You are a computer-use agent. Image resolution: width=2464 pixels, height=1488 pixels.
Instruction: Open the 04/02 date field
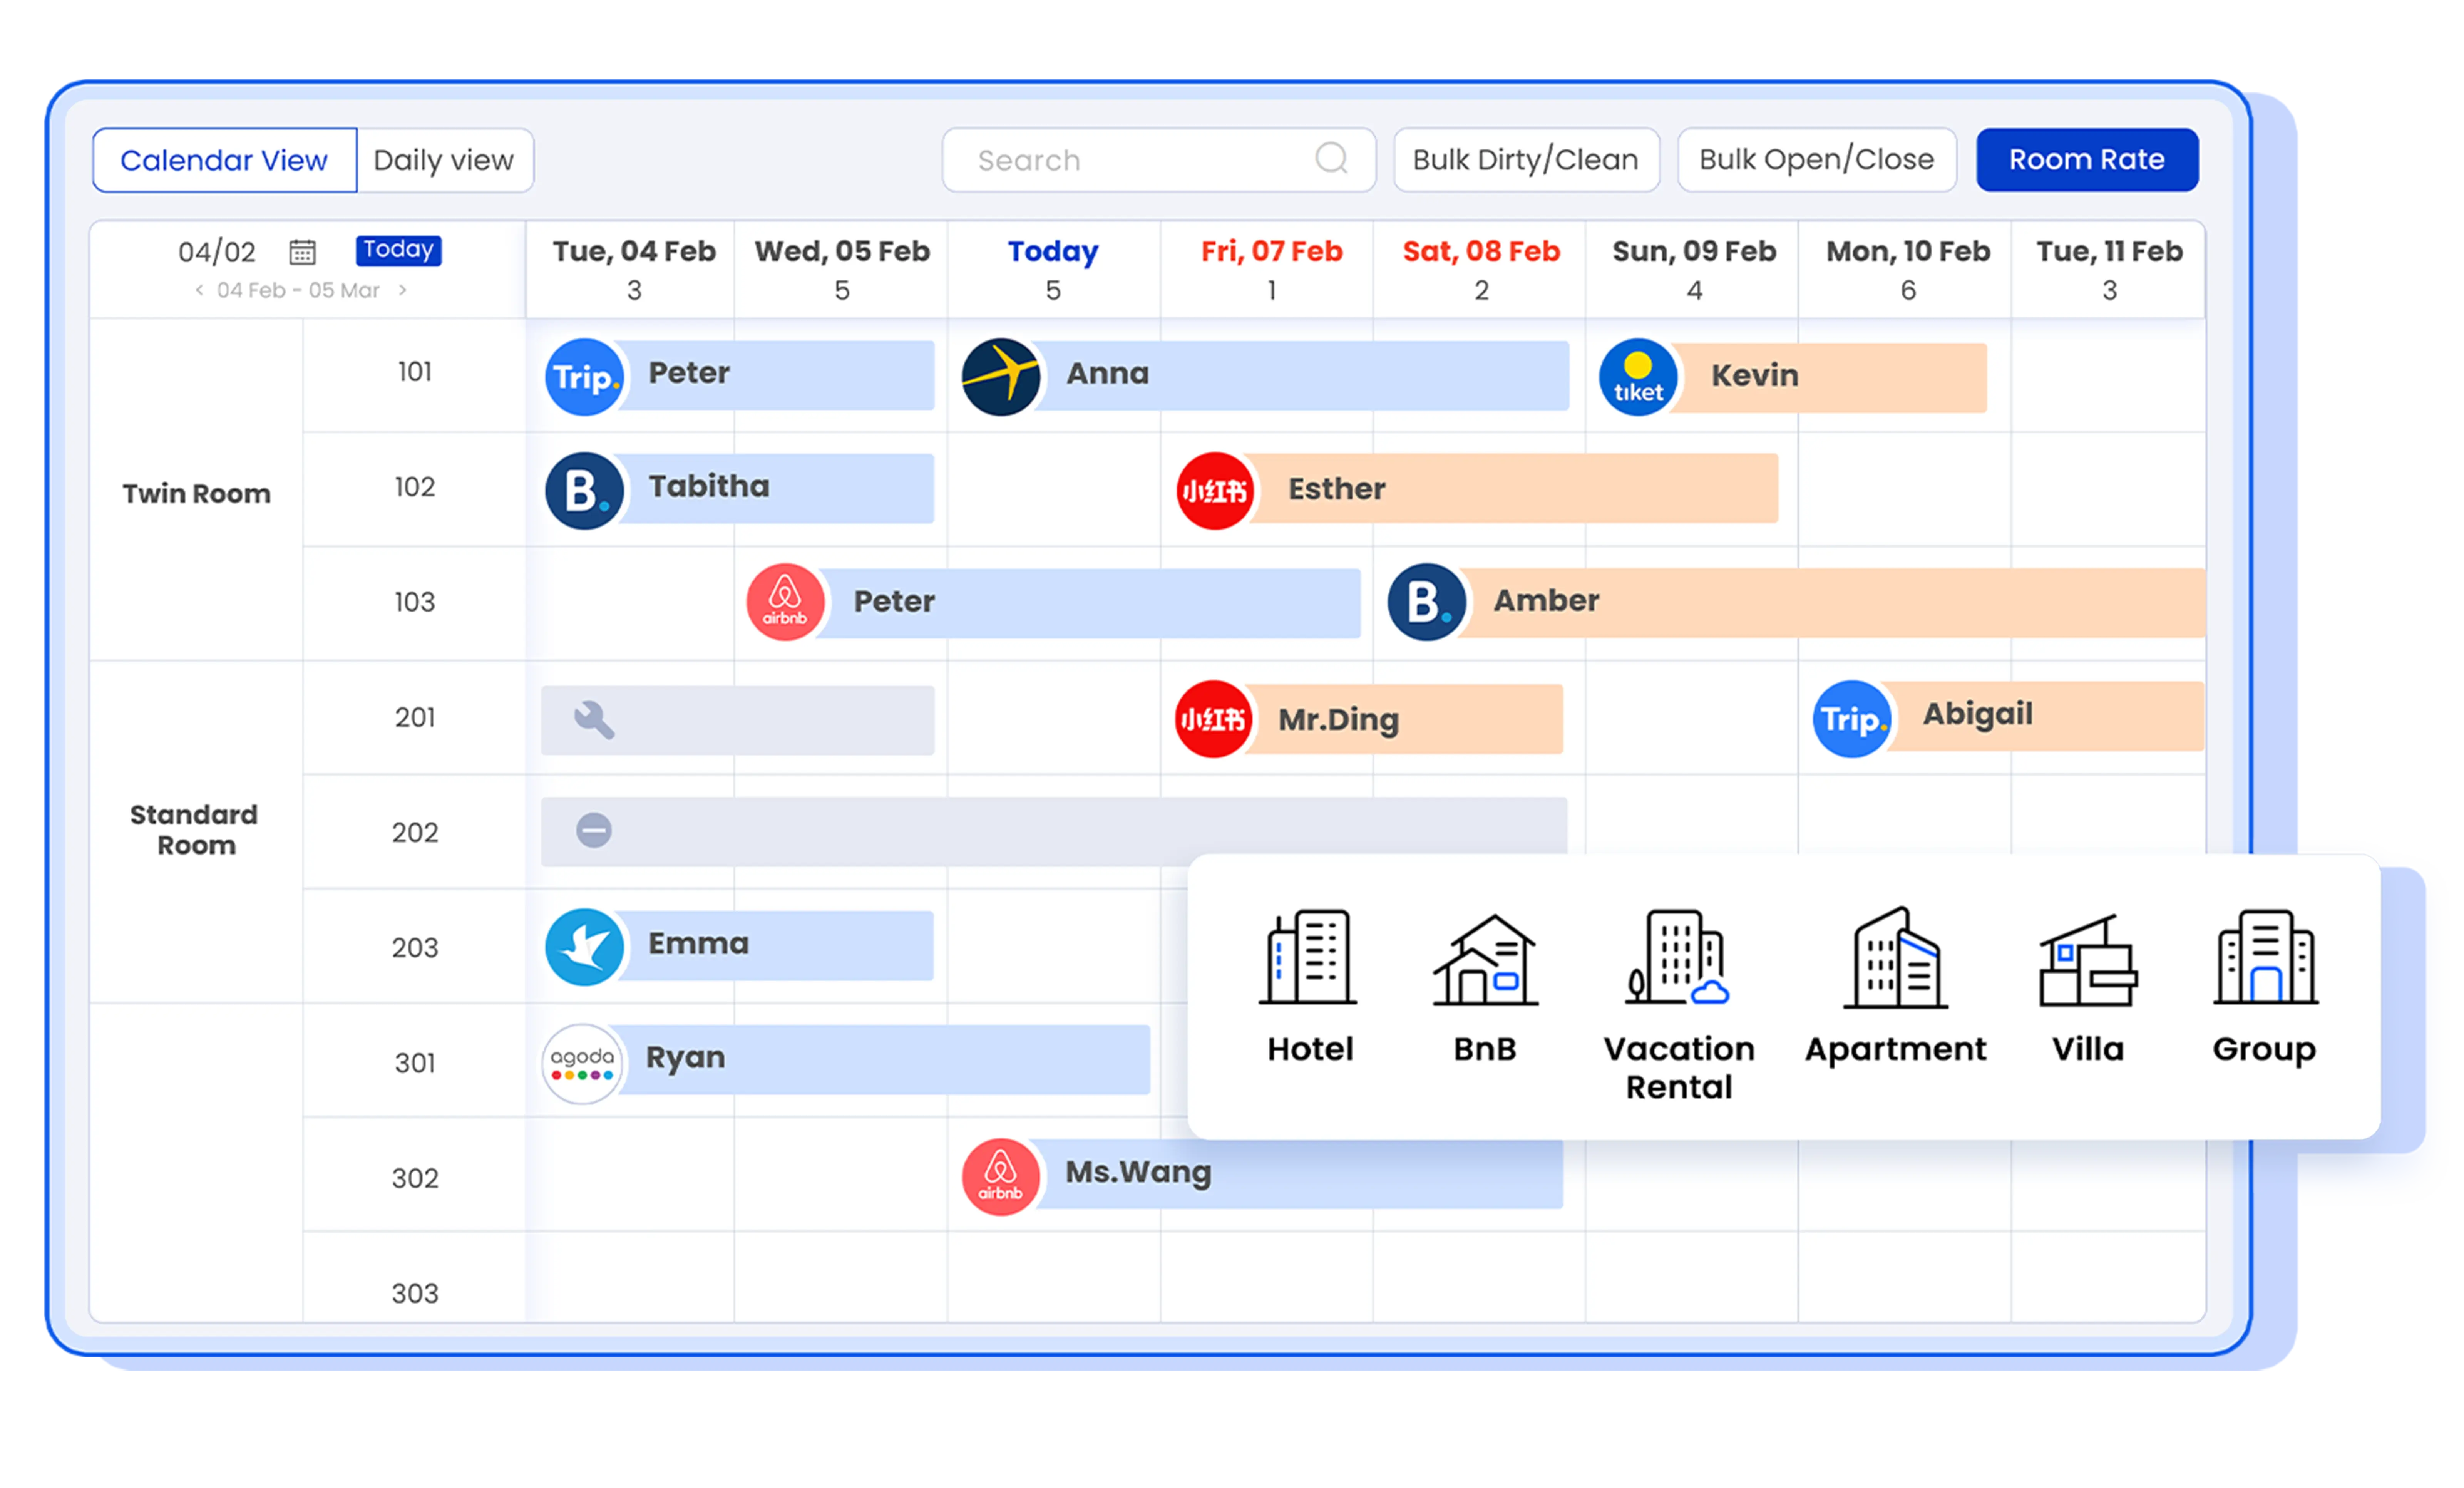tap(217, 251)
